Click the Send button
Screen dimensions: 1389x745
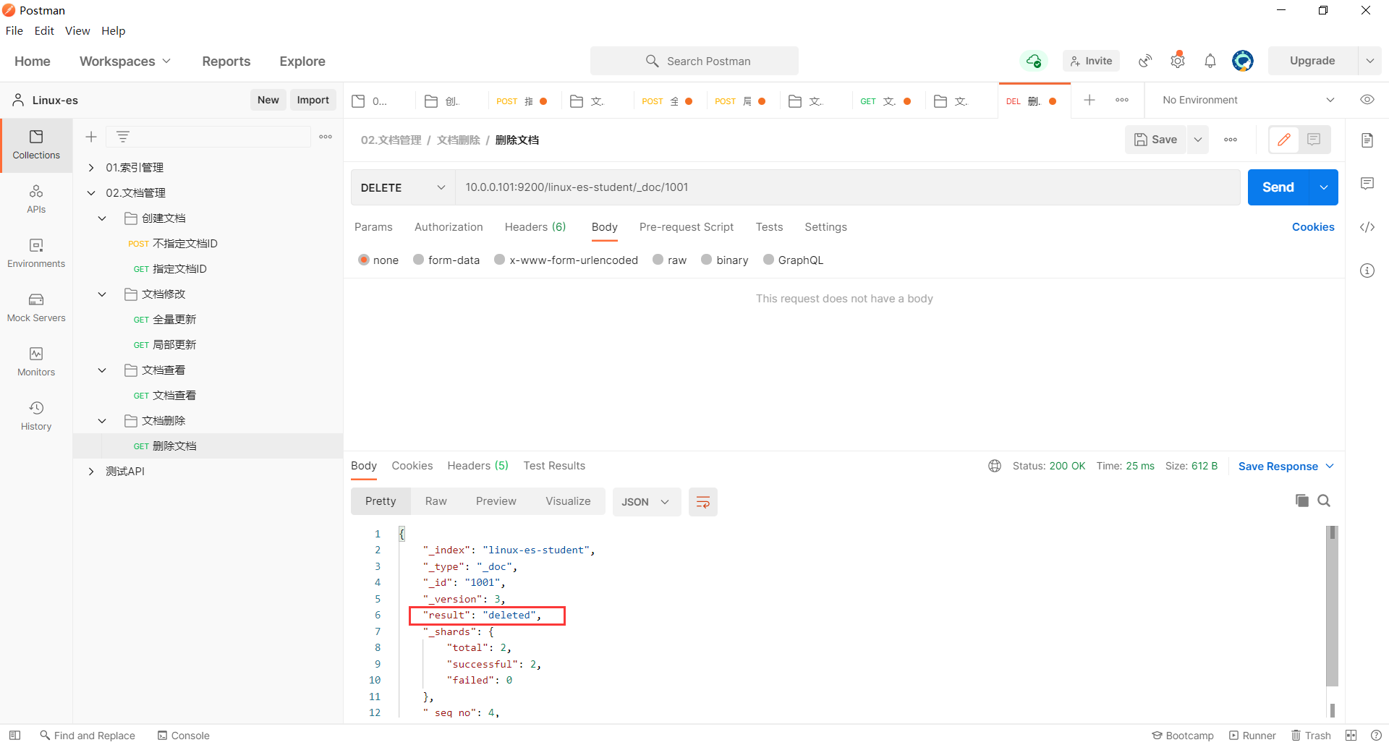click(x=1278, y=187)
